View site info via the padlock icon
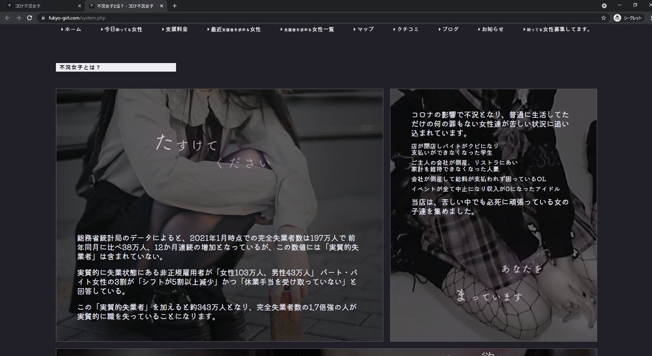This screenshot has width=652, height=356. click(x=43, y=17)
